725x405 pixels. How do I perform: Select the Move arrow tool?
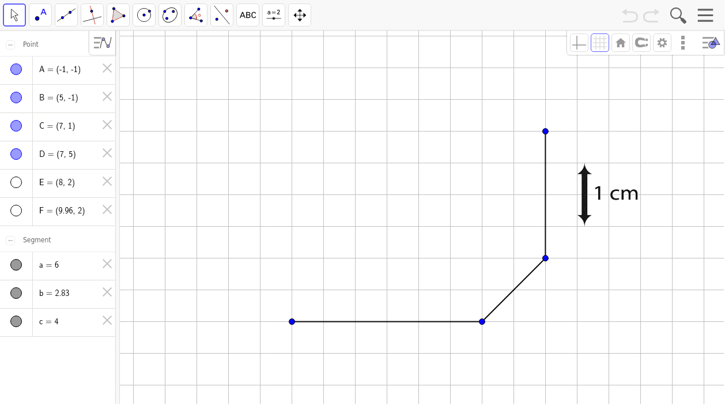tap(14, 15)
